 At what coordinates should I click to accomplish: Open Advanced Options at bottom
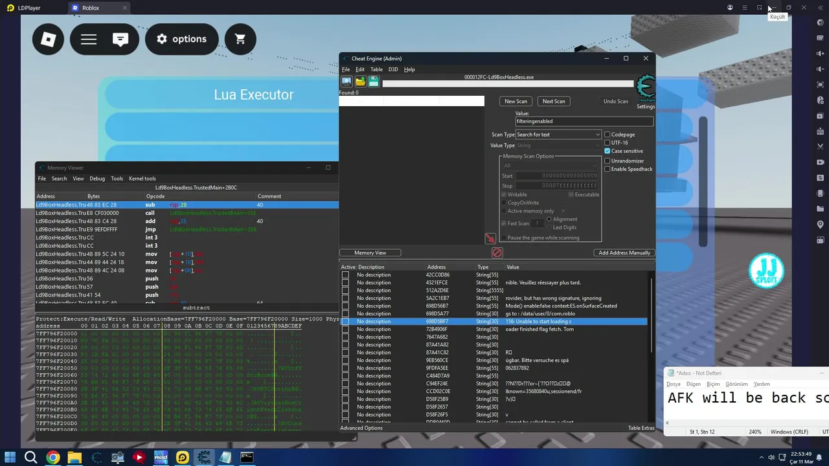tap(361, 428)
